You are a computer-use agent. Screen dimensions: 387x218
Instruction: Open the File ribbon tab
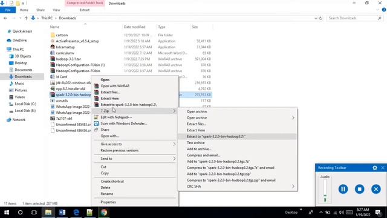click(8, 10)
